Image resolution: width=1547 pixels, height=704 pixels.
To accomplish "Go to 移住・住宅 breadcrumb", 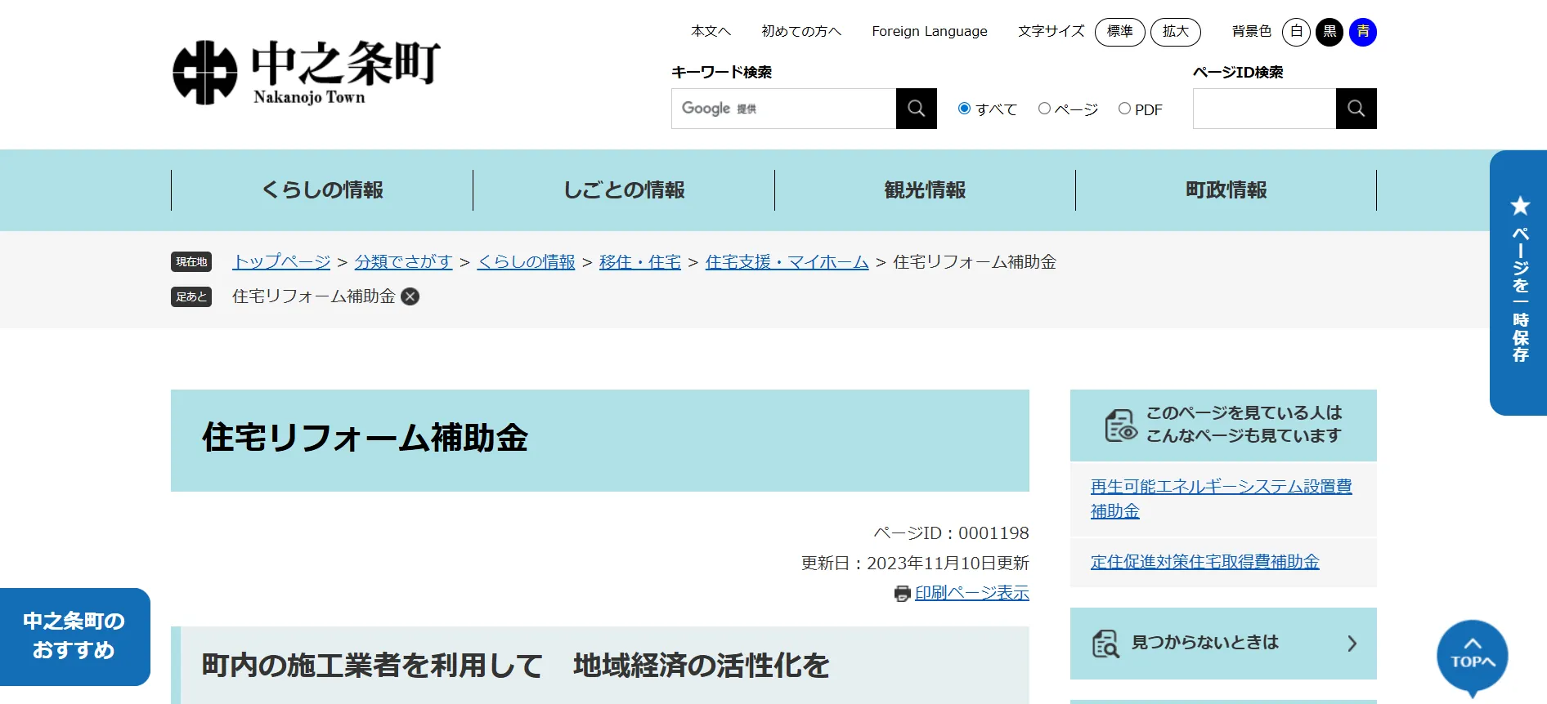I will (640, 262).
